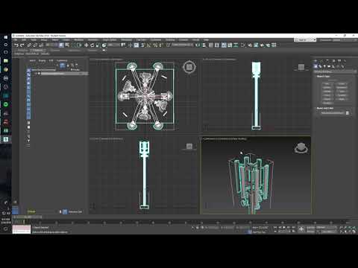The image size is (358, 268).
Task: Click the Go to Start button
Action: pos(275,227)
